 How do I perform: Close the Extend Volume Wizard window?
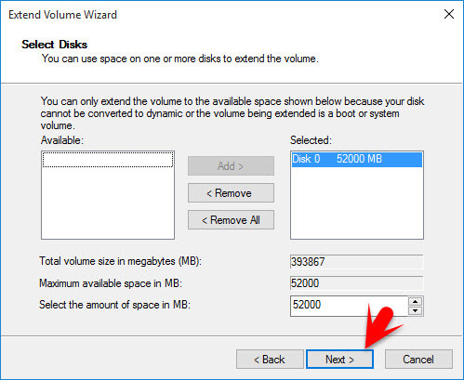pyautogui.click(x=449, y=14)
